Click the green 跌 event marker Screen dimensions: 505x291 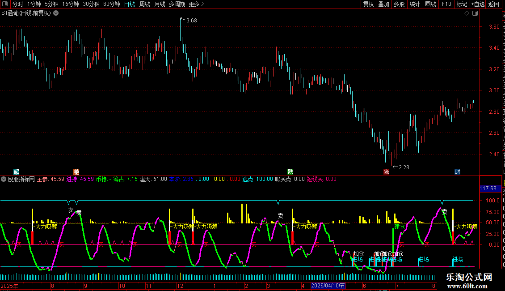(290, 171)
